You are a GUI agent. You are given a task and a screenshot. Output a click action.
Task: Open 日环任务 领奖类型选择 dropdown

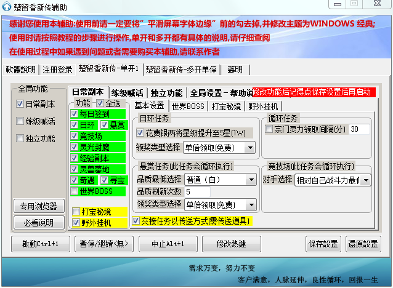tap(220, 148)
